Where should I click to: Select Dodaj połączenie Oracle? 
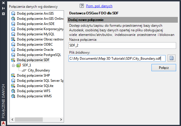tap(35, 50)
